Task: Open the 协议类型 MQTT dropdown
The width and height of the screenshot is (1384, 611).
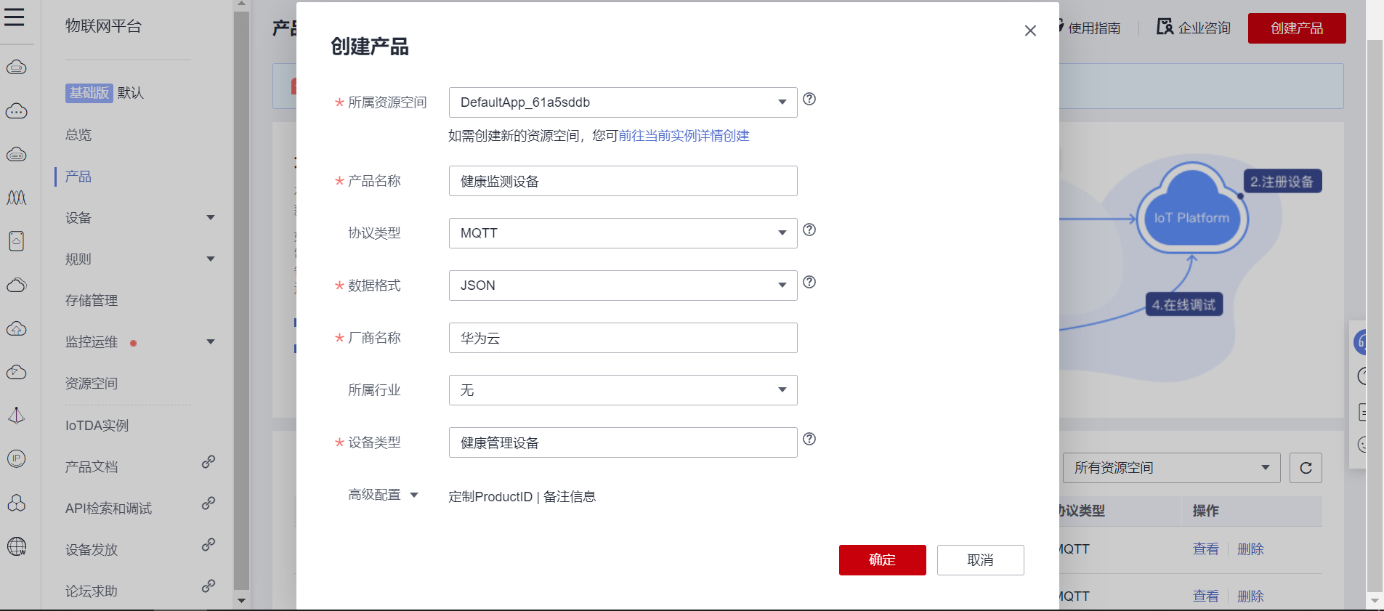Action: (623, 233)
